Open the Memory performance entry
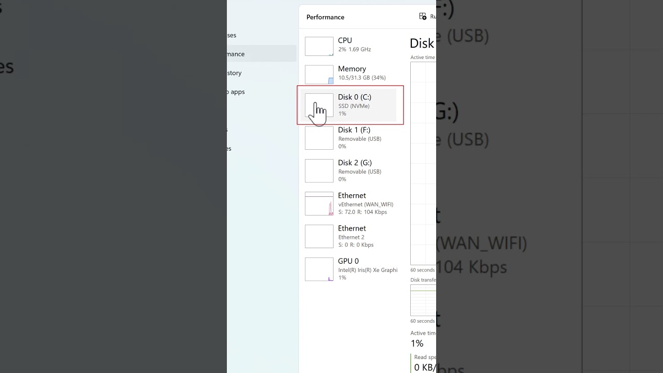The height and width of the screenshot is (373, 663). point(348,74)
